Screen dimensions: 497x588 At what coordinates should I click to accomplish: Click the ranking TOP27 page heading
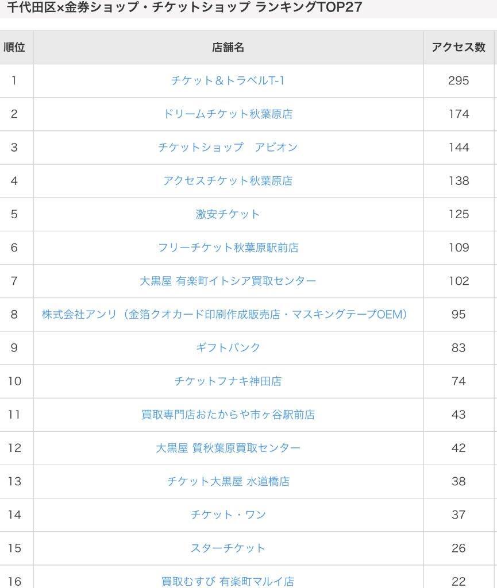point(184,7)
